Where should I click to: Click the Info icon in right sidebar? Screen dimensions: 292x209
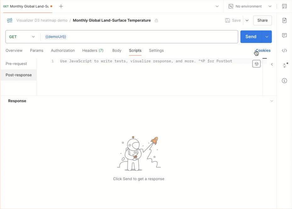(284, 81)
